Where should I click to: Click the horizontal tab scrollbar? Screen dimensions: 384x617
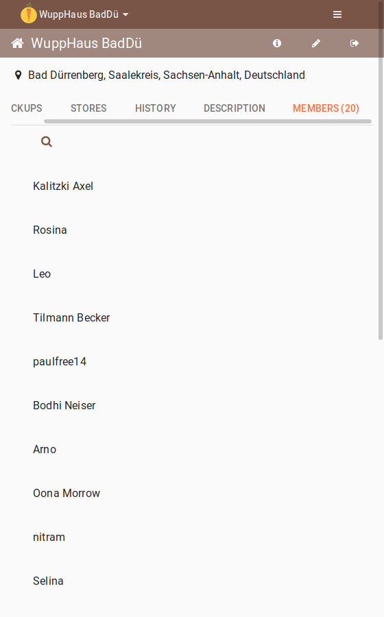208,121
